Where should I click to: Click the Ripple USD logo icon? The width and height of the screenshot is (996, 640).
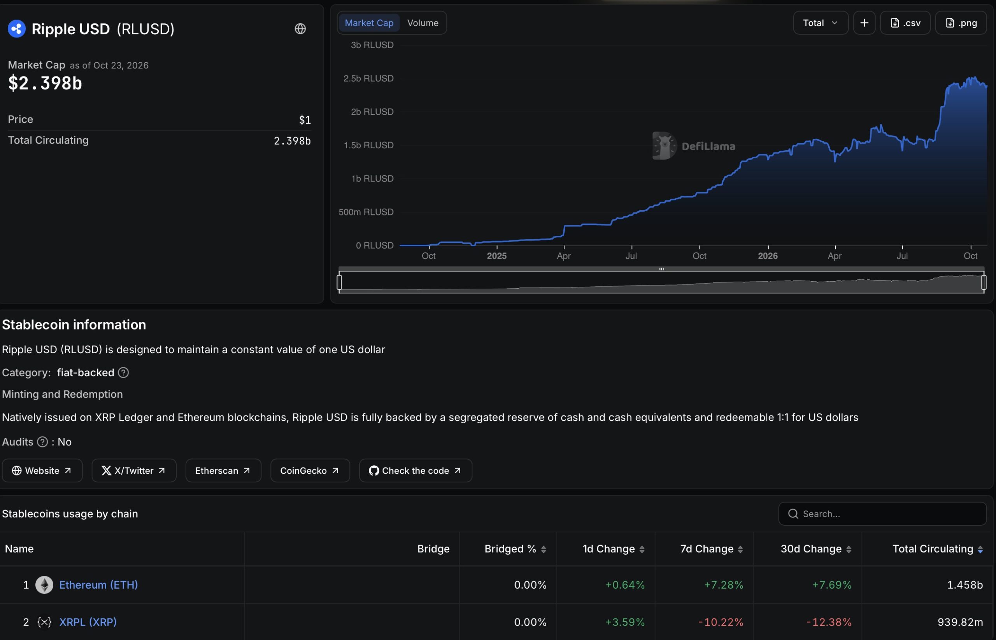17,29
